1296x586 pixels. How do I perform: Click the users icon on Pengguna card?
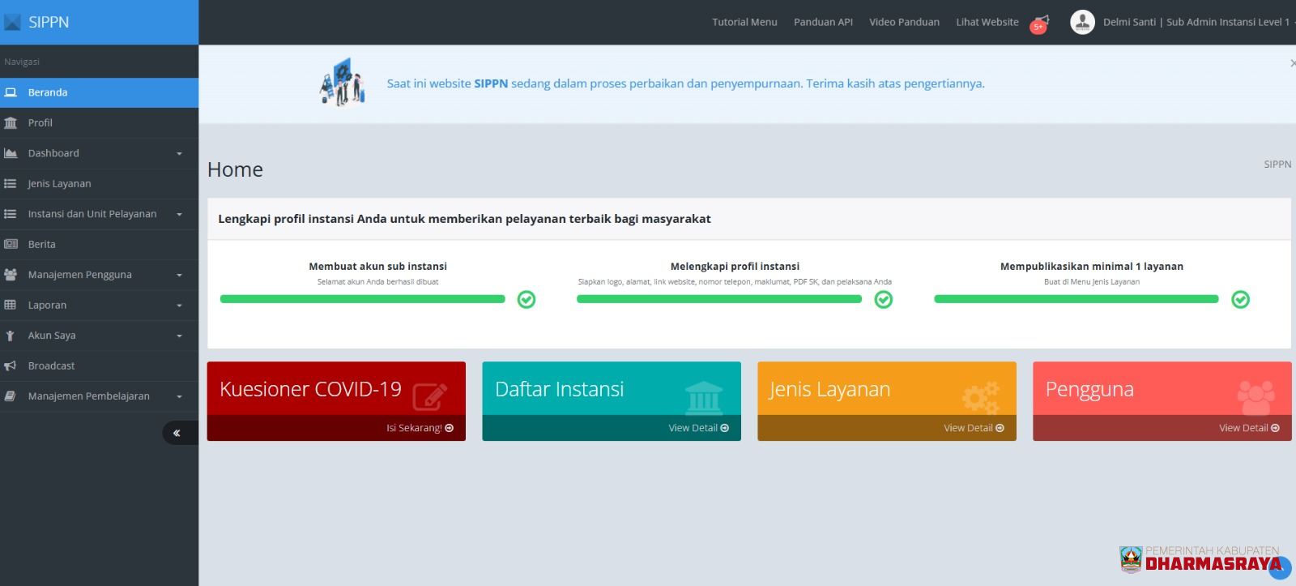click(1256, 396)
